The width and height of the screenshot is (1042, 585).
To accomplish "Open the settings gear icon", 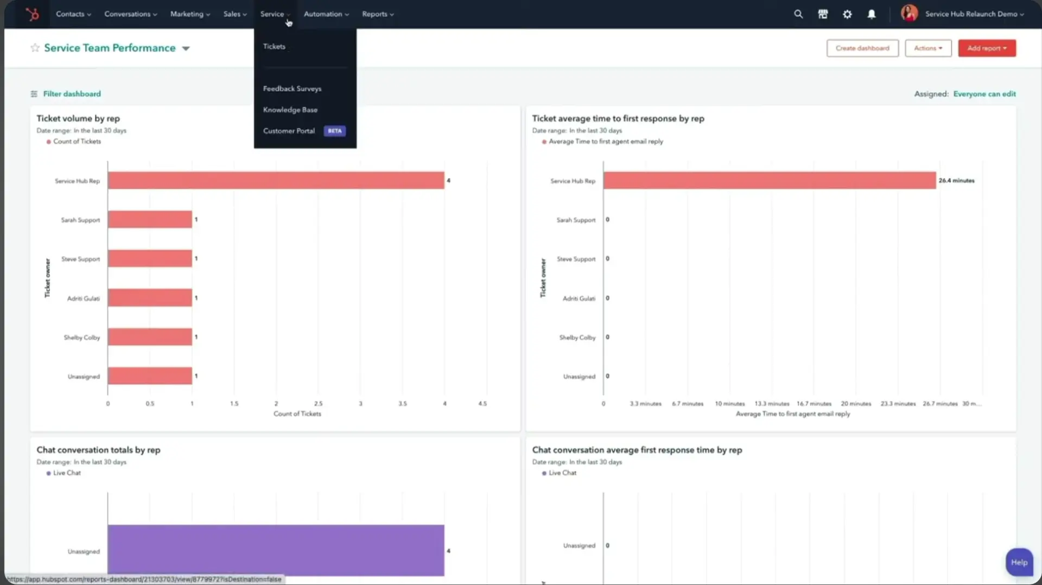I will 847,14.
